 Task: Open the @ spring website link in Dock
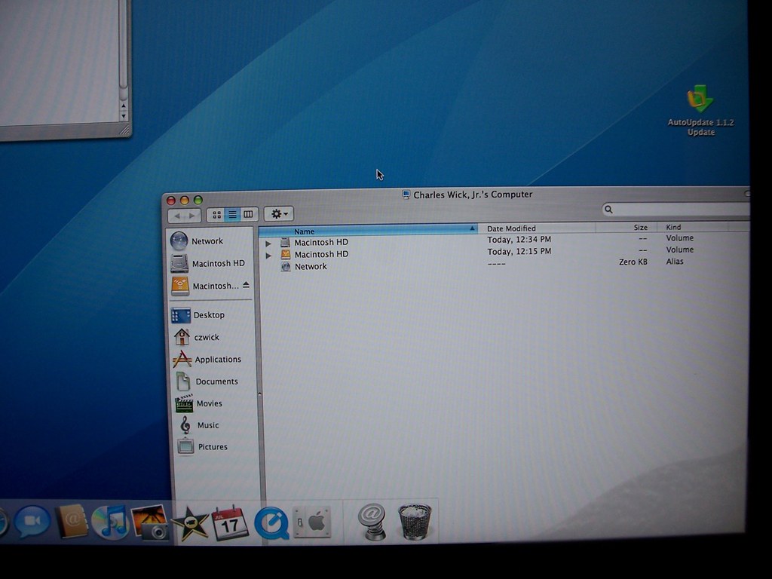(x=372, y=522)
